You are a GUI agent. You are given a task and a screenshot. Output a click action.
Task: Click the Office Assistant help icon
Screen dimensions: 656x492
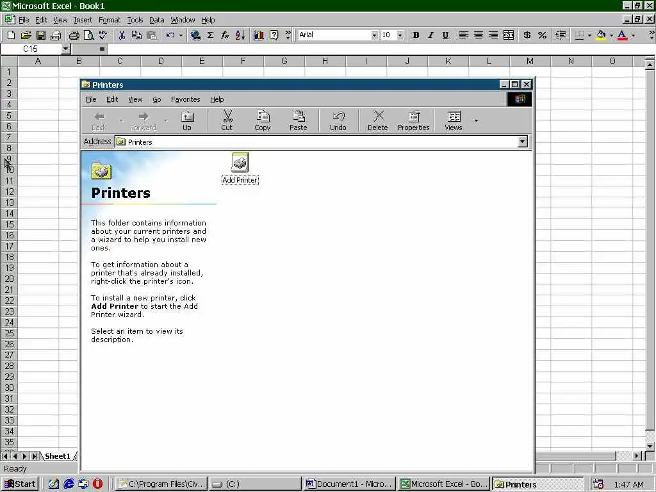coord(274,35)
